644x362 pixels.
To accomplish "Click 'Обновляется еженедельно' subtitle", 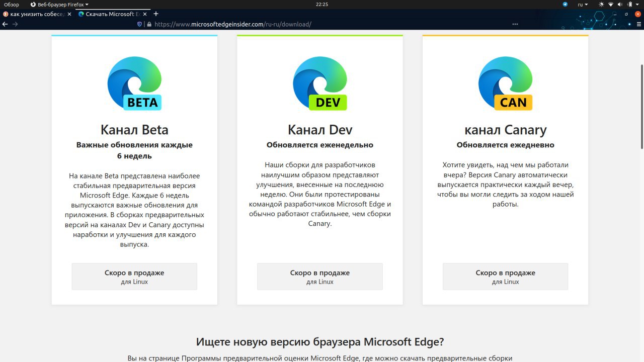I will tap(320, 145).
